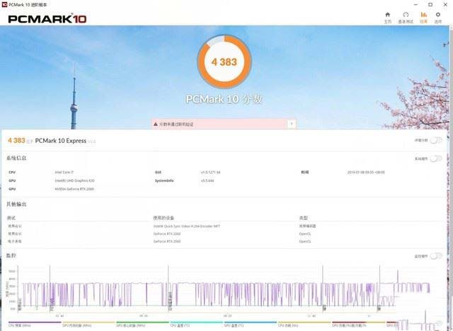Select the GPU load red legend

click(358, 324)
